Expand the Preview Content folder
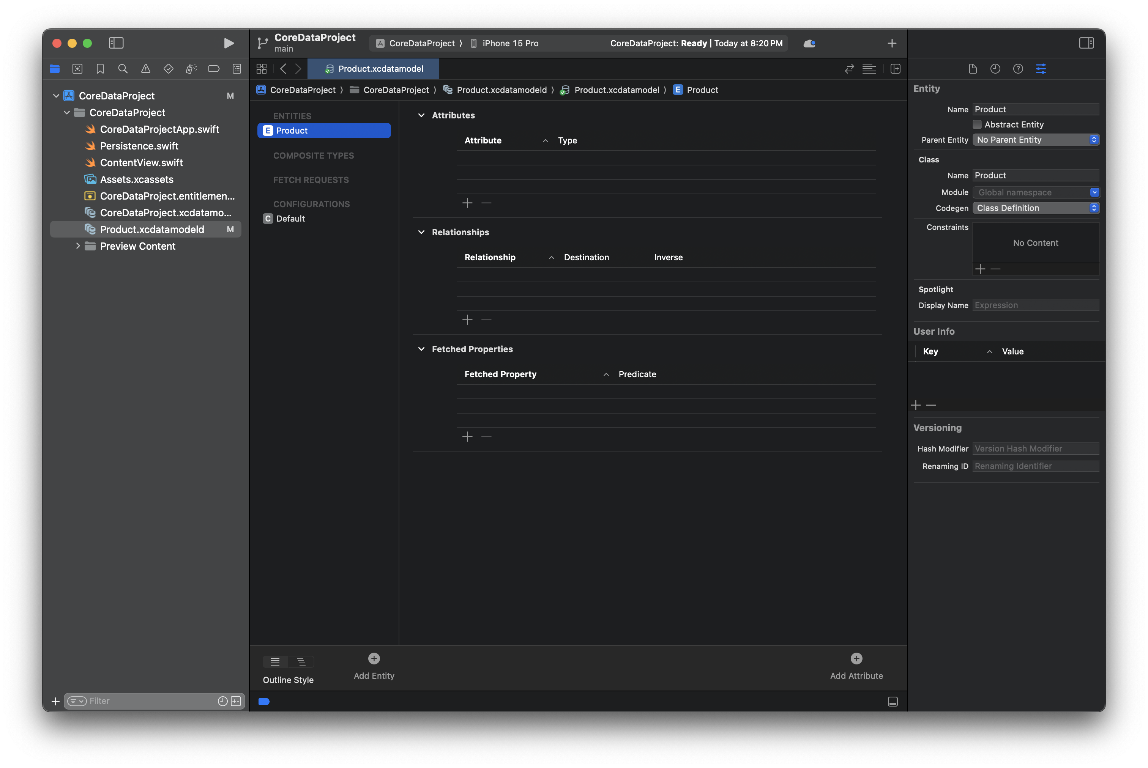This screenshot has height=768, width=1148. pyautogui.click(x=78, y=246)
